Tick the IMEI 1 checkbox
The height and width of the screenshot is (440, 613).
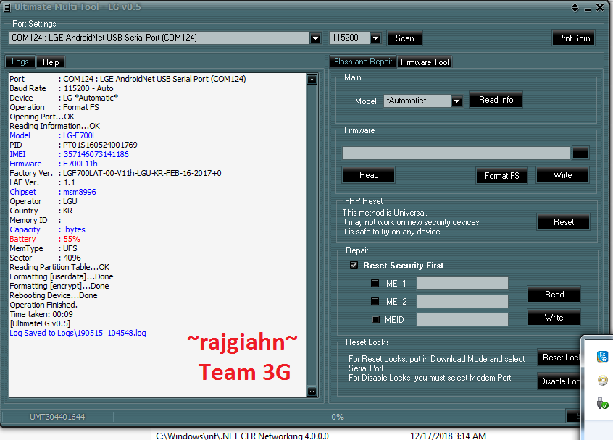tap(375, 284)
